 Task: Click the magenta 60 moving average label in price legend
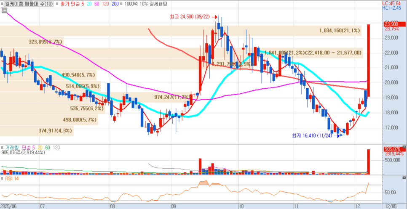coord(97,4)
